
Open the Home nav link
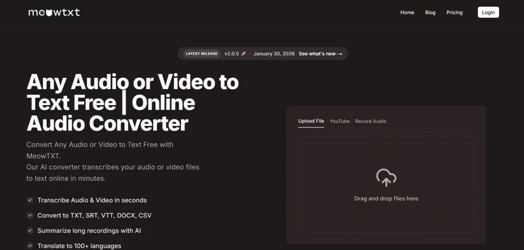point(407,12)
